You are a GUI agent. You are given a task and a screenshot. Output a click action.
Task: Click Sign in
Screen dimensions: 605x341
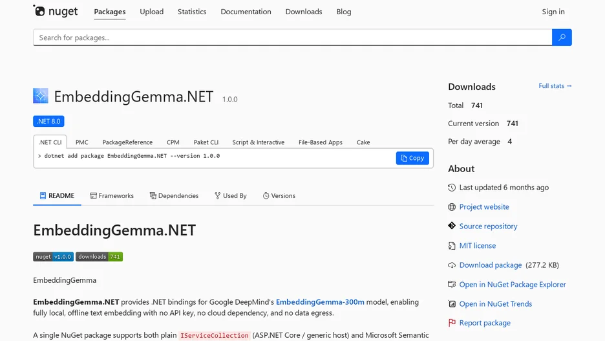click(x=553, y=12)
